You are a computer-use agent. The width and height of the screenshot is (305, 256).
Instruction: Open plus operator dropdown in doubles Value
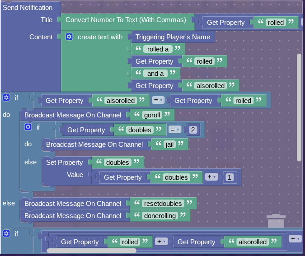(211, 177)
